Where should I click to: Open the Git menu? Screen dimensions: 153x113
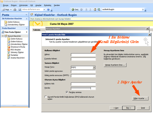coord(31,5)
